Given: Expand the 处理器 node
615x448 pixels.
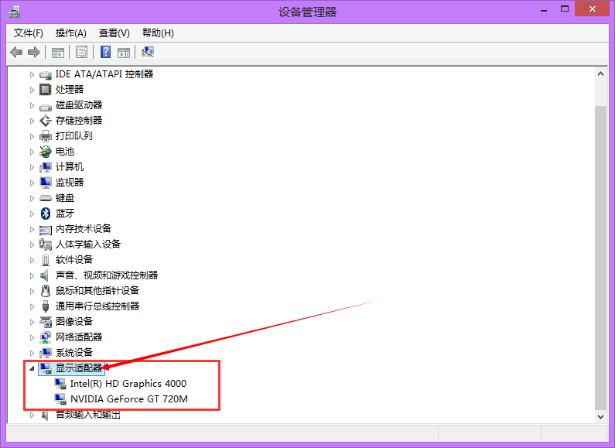Looking at the screenshot, I should pos(32,90).
